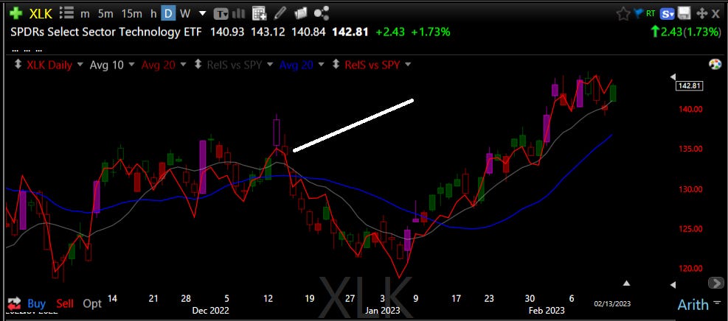Image resolution: width=728 pixels, height=321 pixels.
Task: Click the left triangle near the bottom of the price scale
Action: tap(673, 284)
